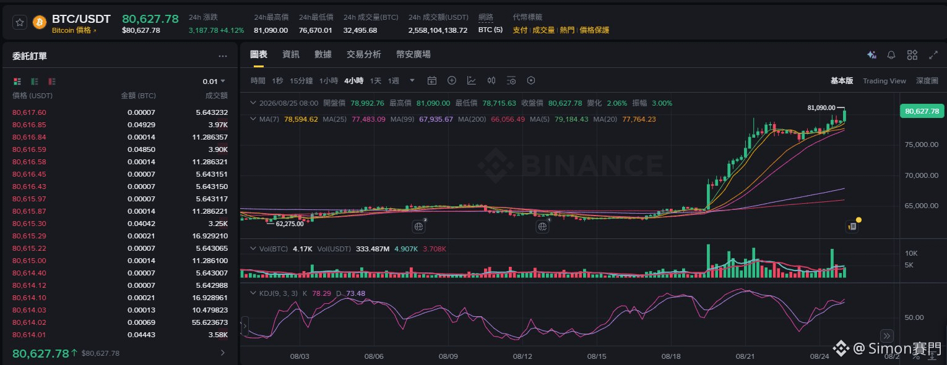Select the 1天 time interval
The image size is (947, 365).
[x=376, y=81]
